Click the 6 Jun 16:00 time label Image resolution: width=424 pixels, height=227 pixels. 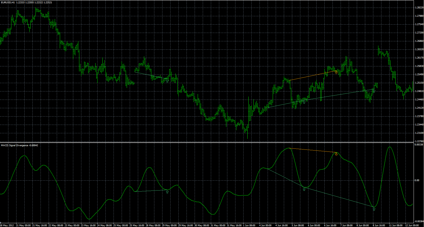330,225
